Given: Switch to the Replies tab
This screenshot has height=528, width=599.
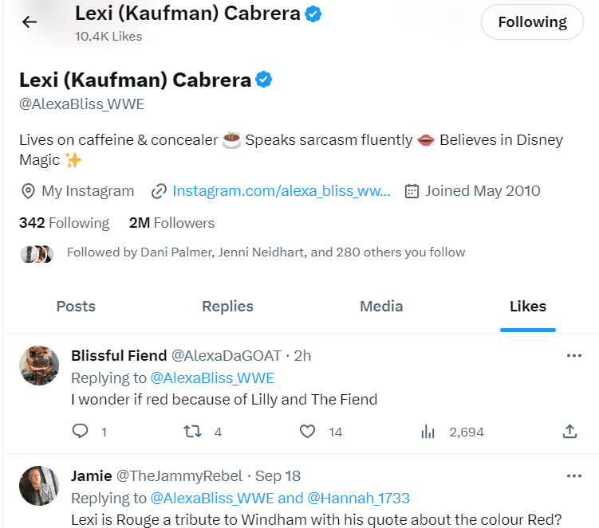Looking at the screenshot, I should click(x=227, y=307).
